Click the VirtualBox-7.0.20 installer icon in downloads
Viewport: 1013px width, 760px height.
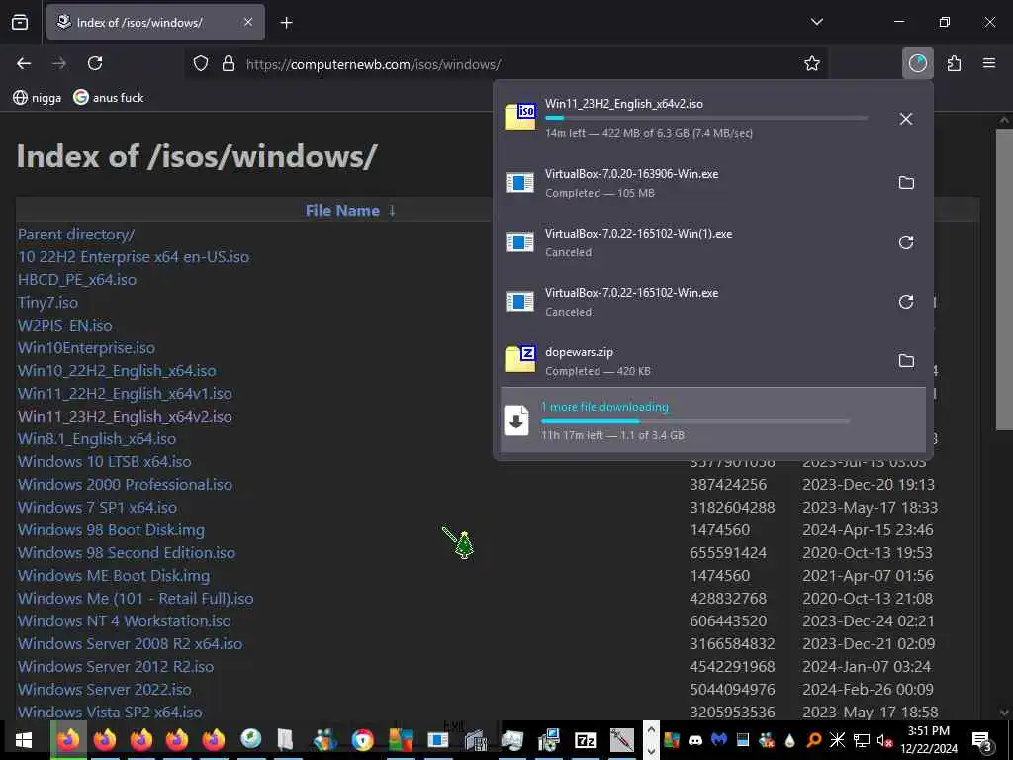tap(520, 183)
